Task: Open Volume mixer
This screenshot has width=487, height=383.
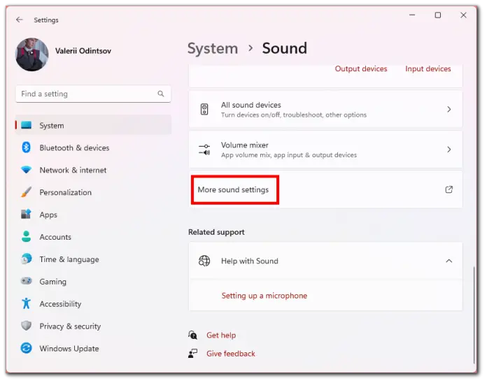Action: click(325, 150)
